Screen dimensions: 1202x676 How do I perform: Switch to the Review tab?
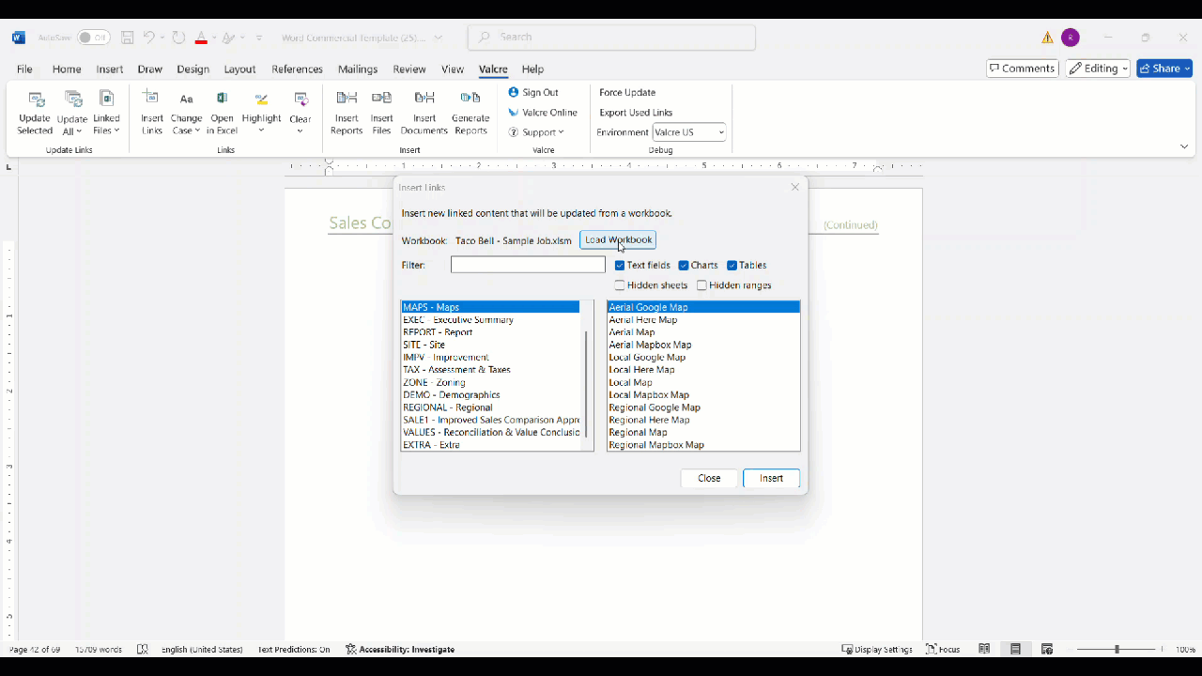409,69
